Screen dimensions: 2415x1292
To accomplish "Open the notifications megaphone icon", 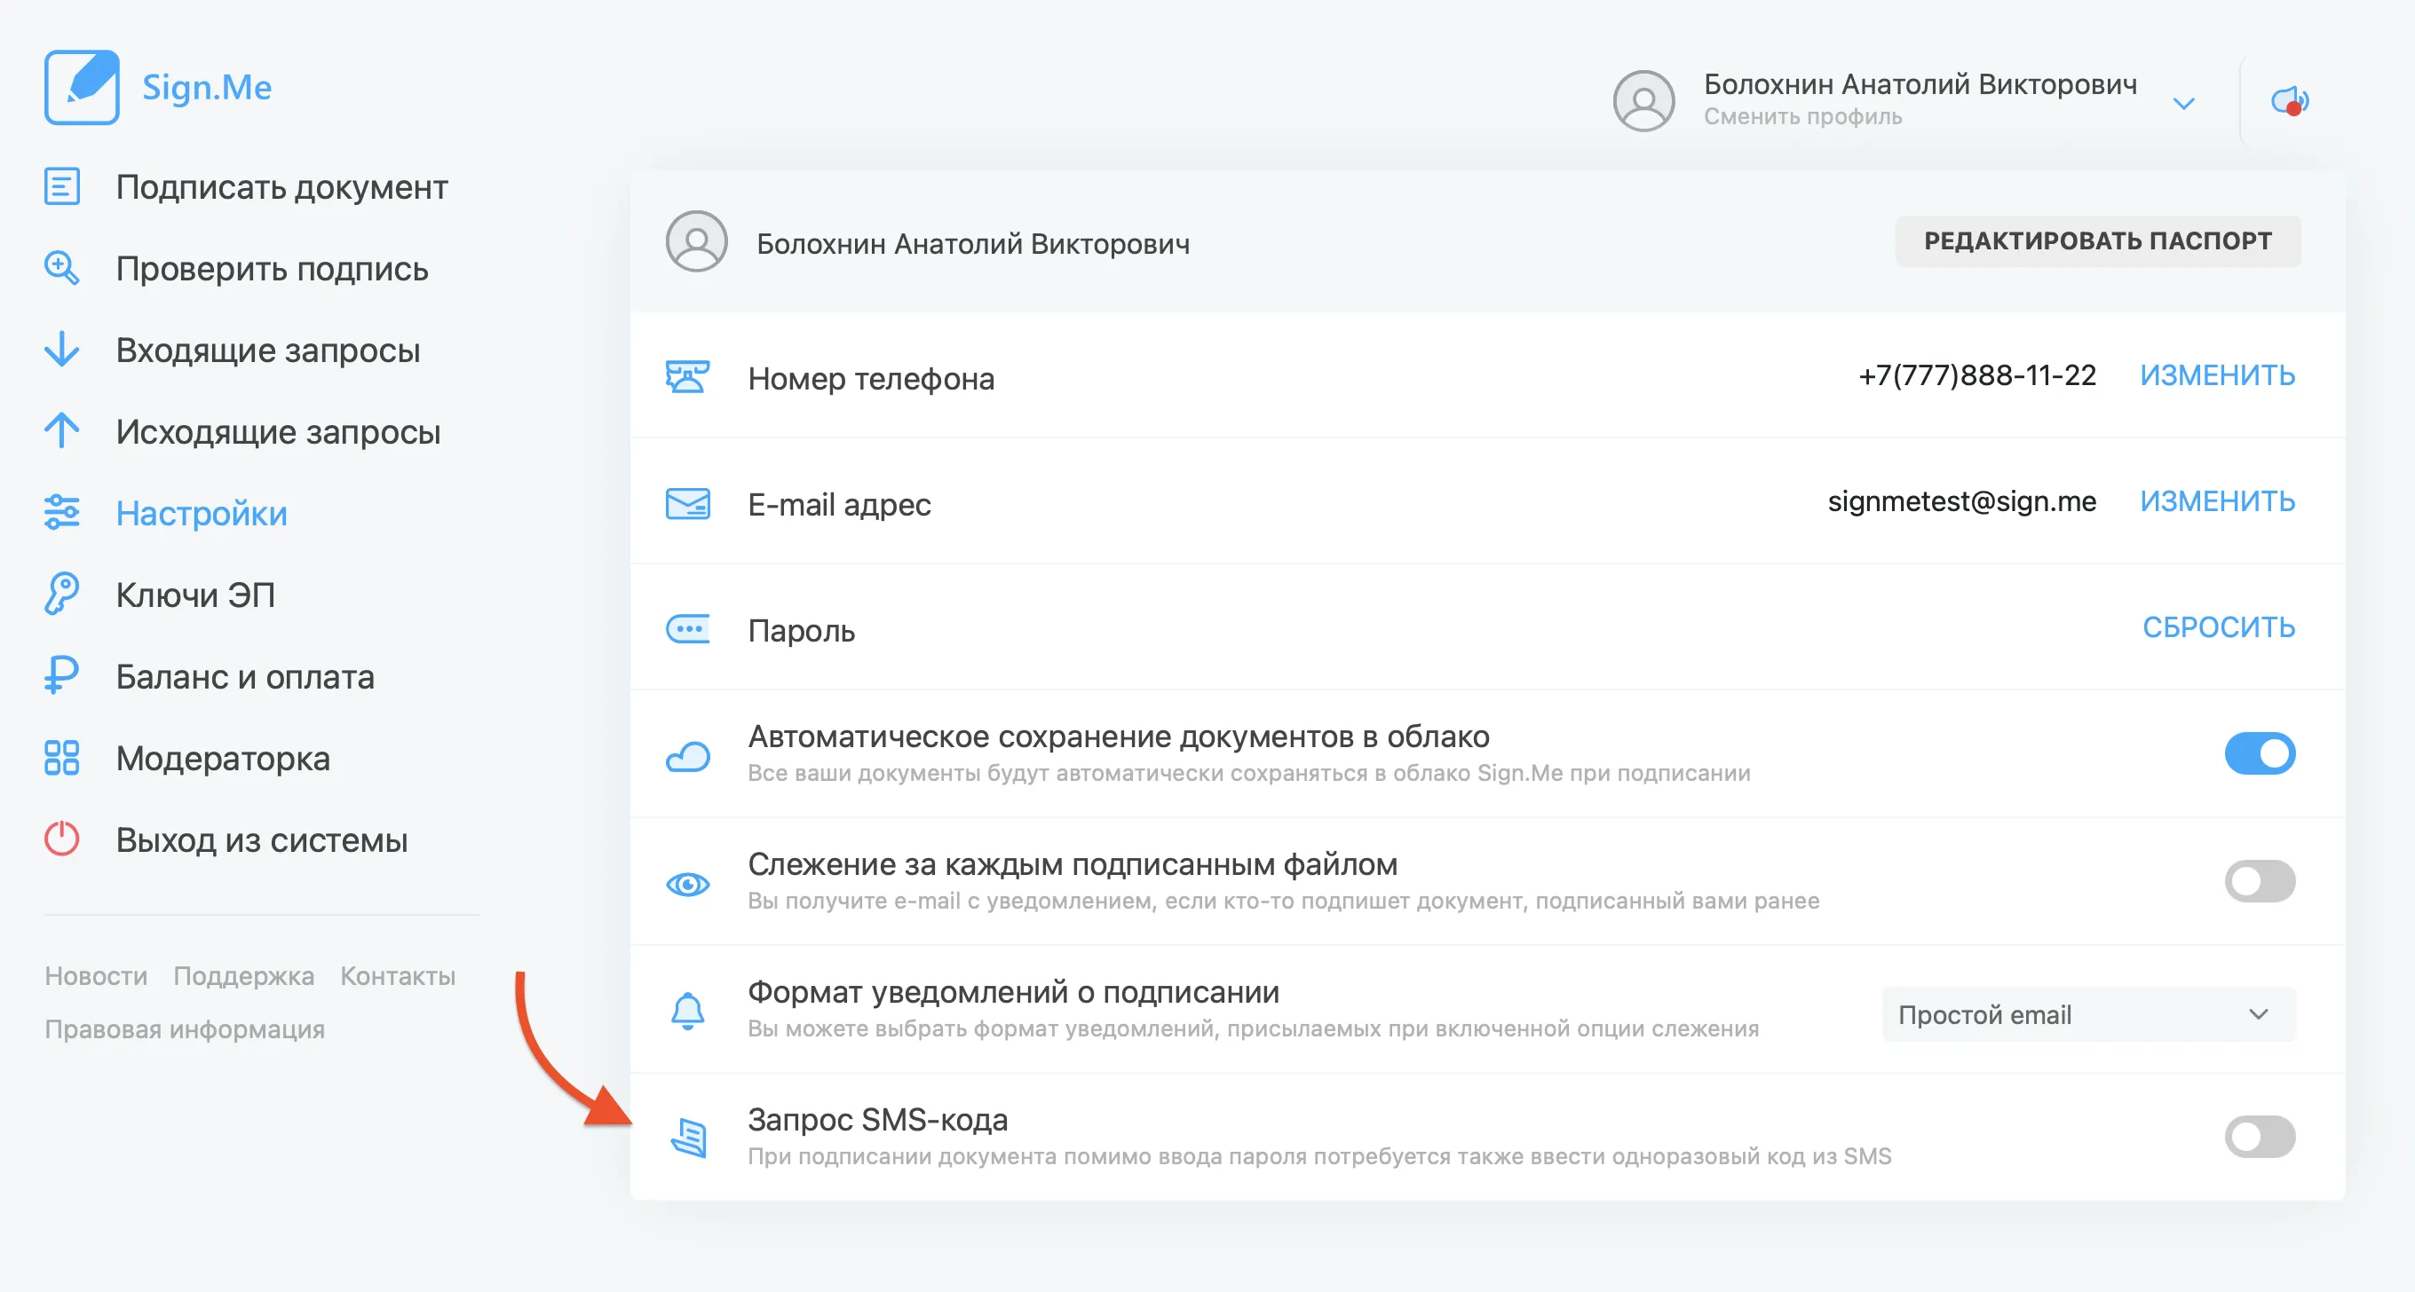I will tap(2291, 100).
